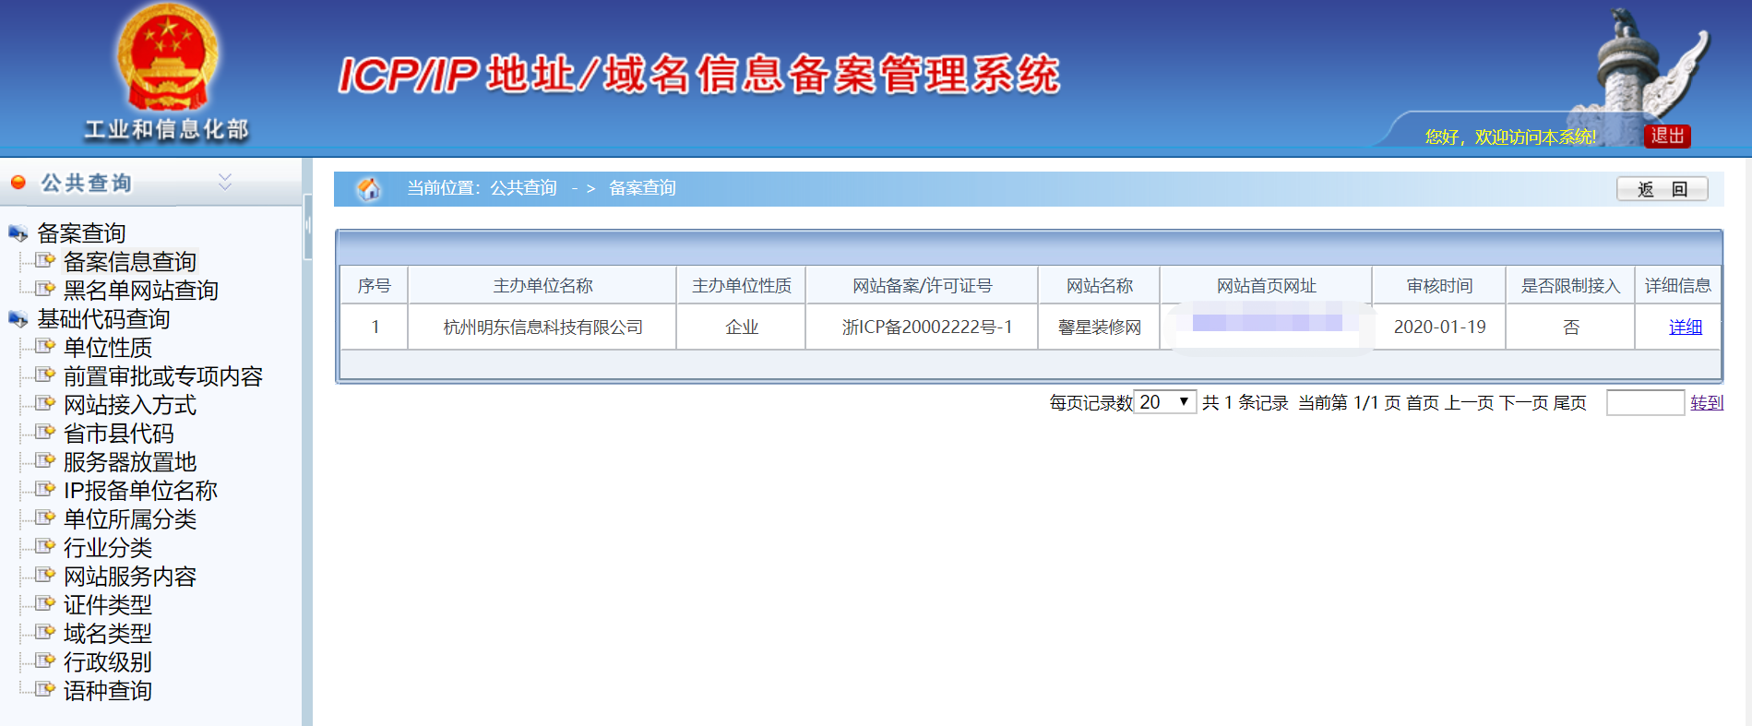1752x726 pixels.
Task: Click the red dot icon beside 公共查询
Action: point(18,182)
